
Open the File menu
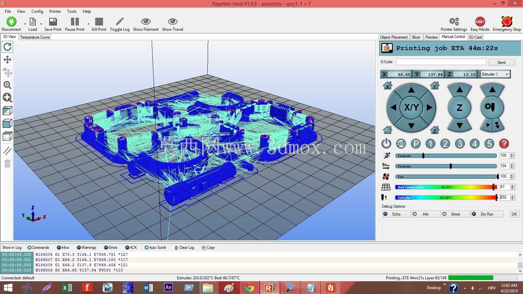[x=8, y=11]
